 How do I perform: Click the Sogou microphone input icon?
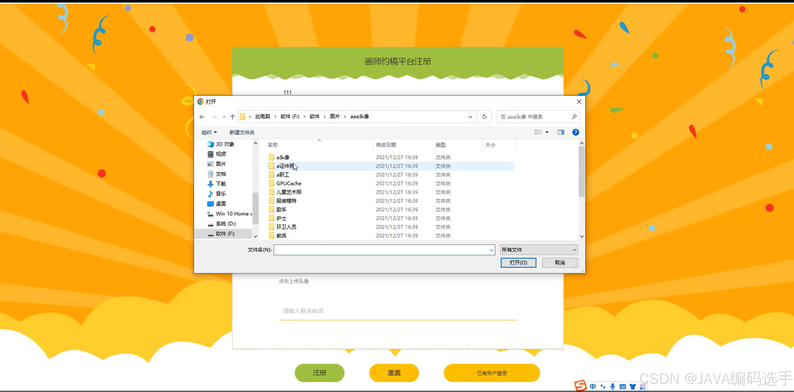click(613, 386)
